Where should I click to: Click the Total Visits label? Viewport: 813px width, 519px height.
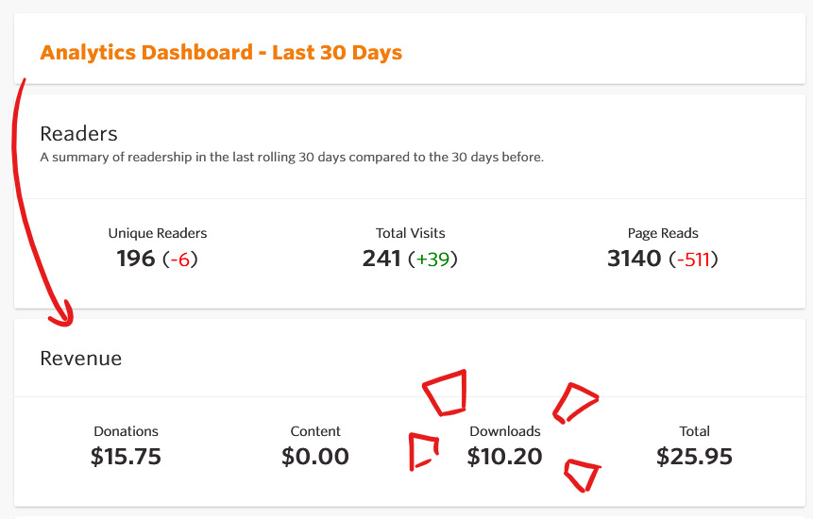click(x=410, y=233)
